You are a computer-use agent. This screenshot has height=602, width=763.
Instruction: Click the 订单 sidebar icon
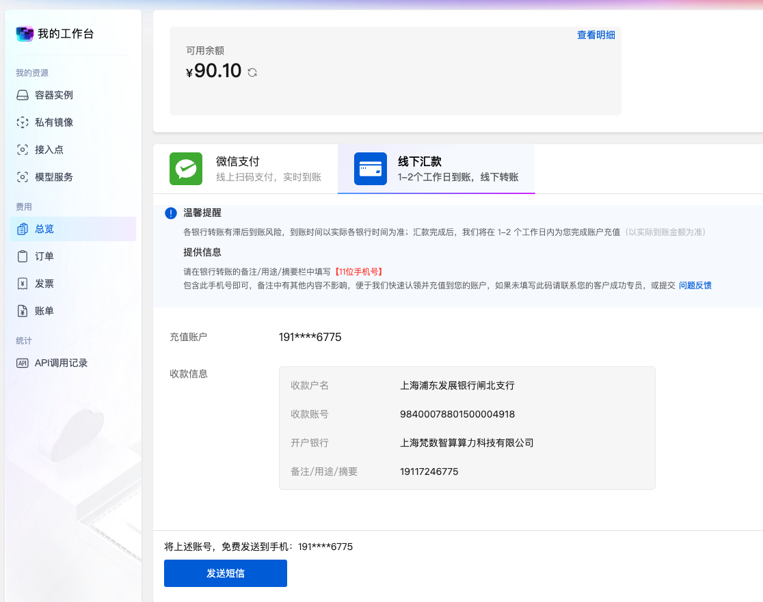(x=23, y=256)
